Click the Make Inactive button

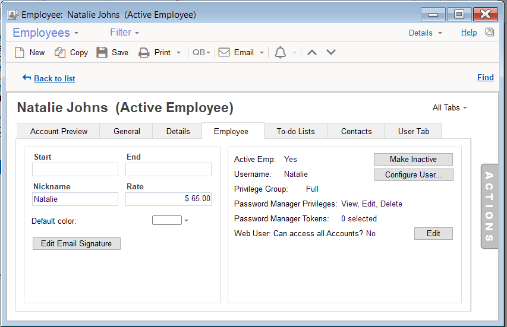click(413, 159)
